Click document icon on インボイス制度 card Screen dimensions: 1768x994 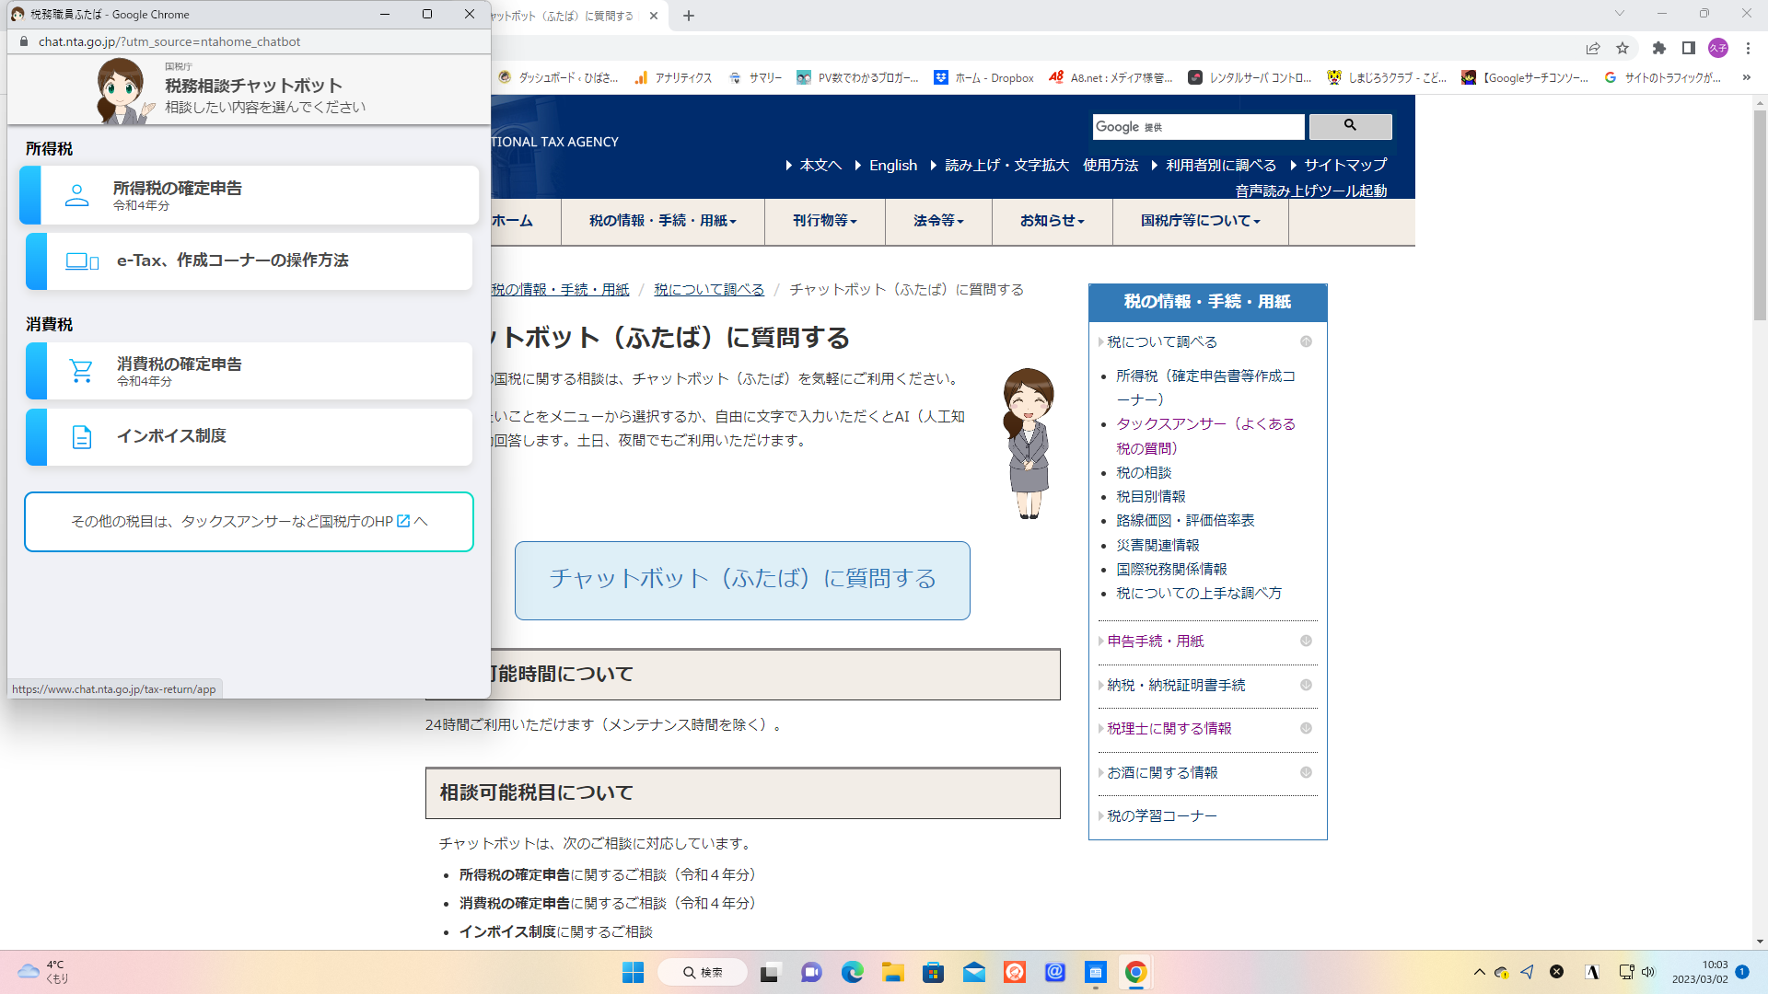click(x=82, y=436)
